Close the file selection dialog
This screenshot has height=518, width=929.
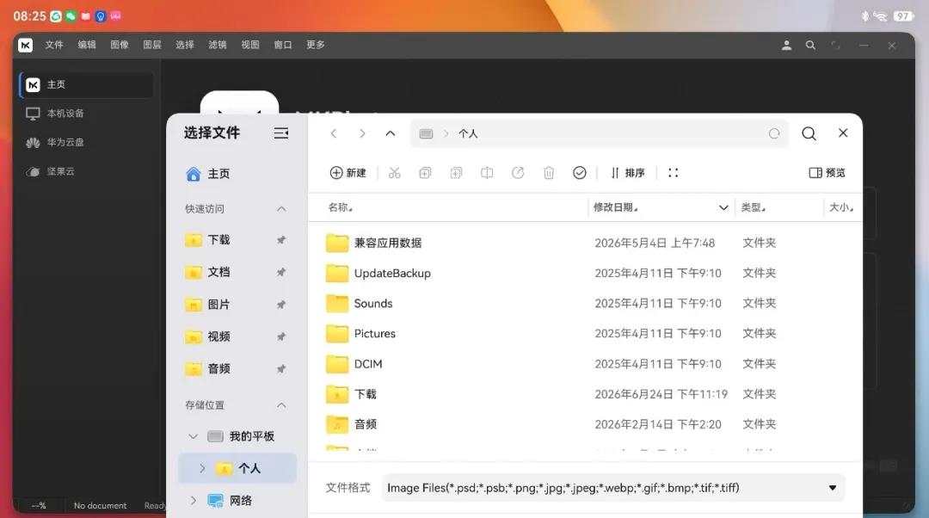(x=843, y=133)
